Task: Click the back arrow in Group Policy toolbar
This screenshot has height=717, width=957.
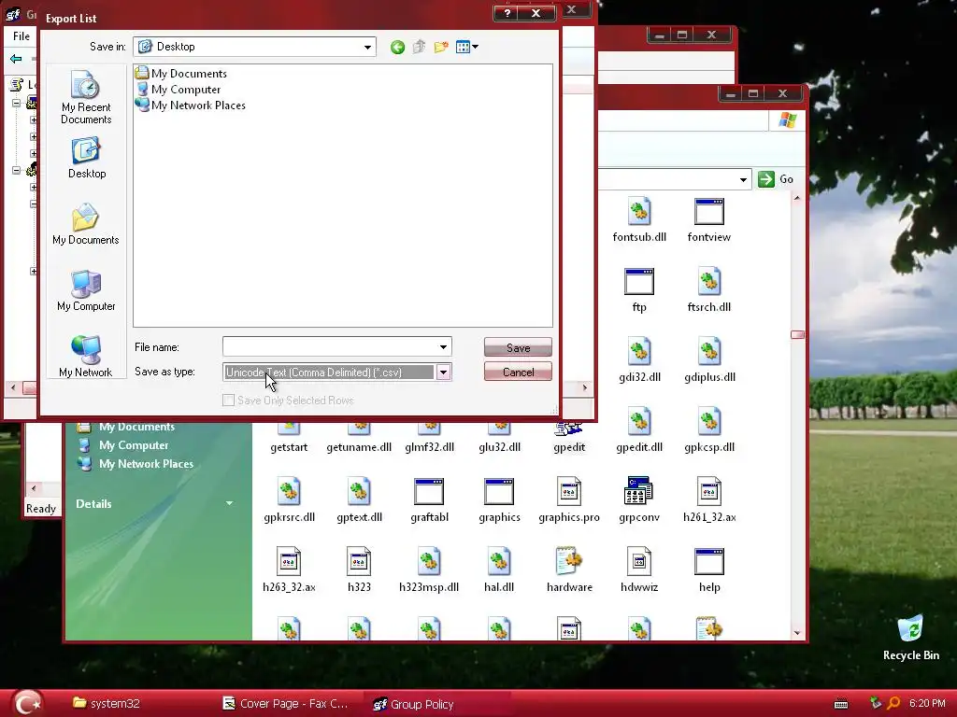Action: 16,59
